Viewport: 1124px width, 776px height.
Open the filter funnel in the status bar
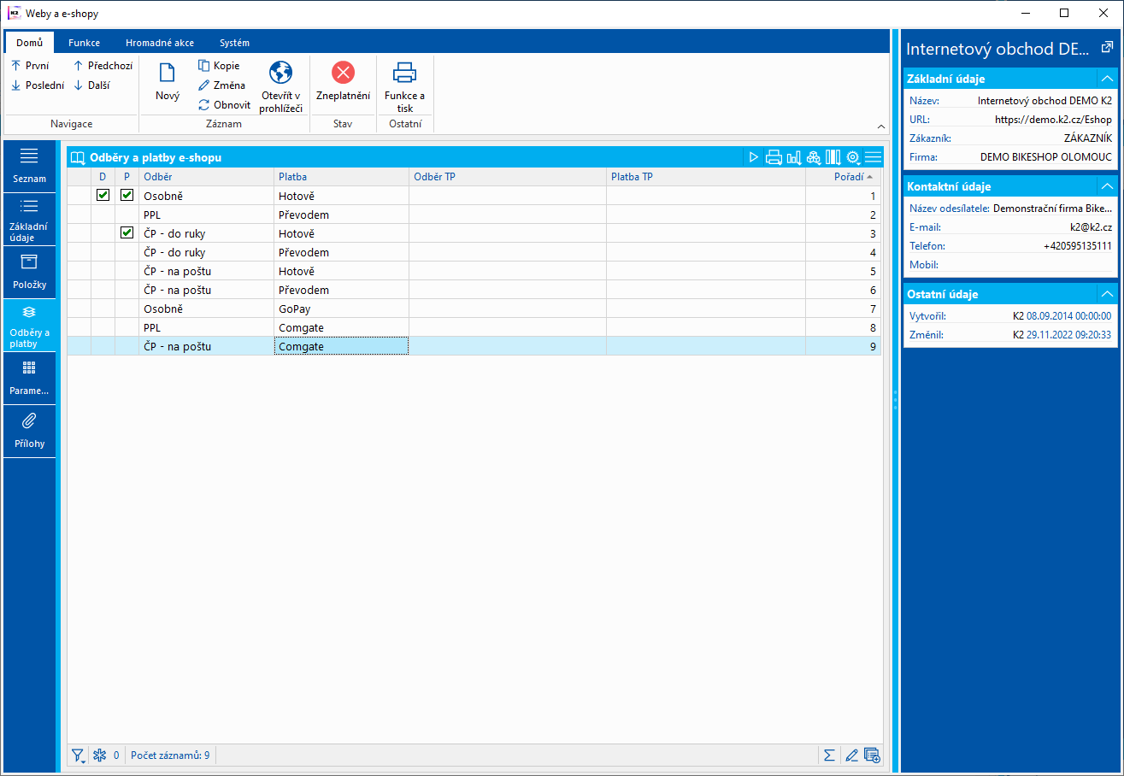pyautogui.click(x=79, y=755)
